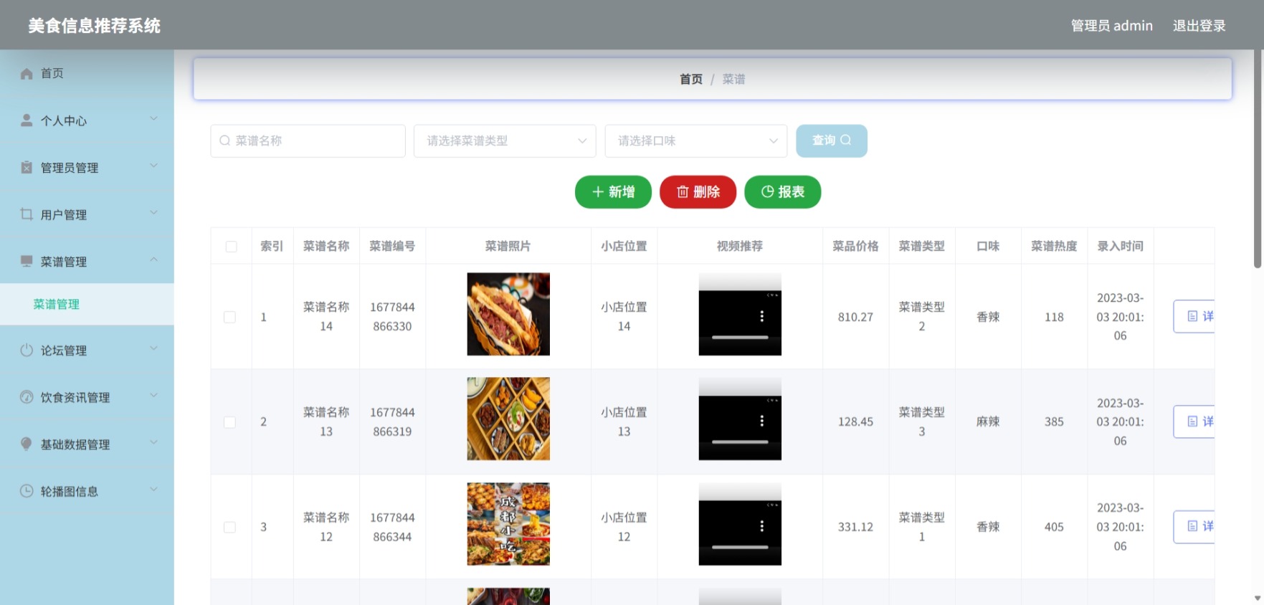The height and width of the screenshot is (605, 1264).
Task: Open 论坛管理 sidebar menu
Action: pos(87,350)
